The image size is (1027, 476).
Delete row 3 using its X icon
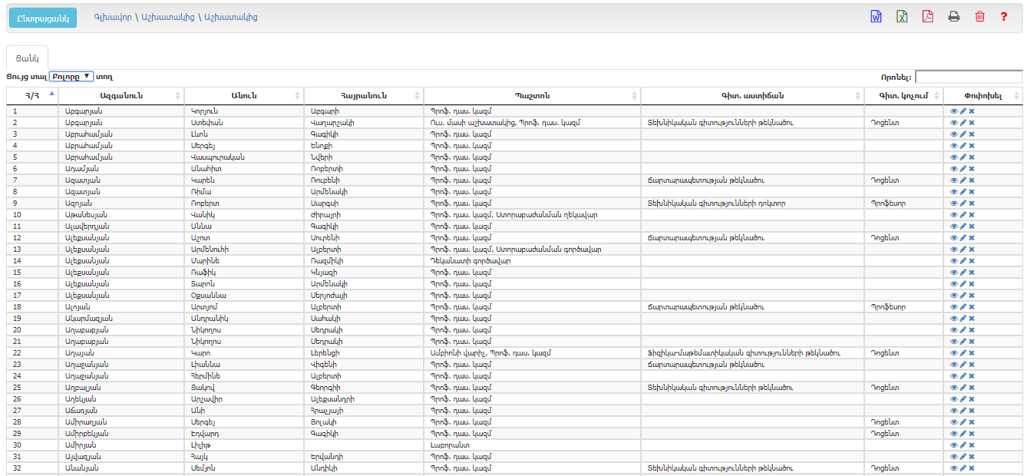coord(971,134)
